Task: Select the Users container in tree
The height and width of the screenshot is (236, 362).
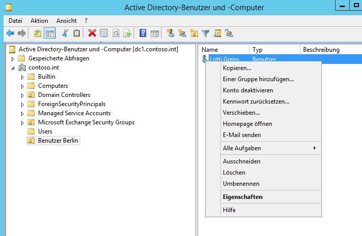Action: click(45, 131)
